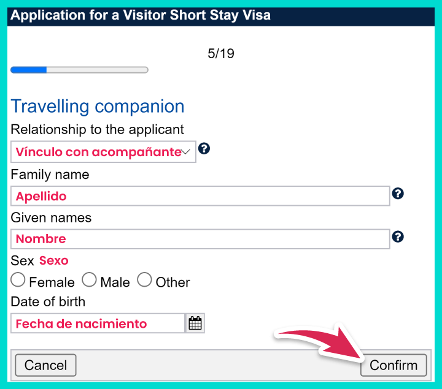Click into the Date of birth field

[x=98, y=323]
